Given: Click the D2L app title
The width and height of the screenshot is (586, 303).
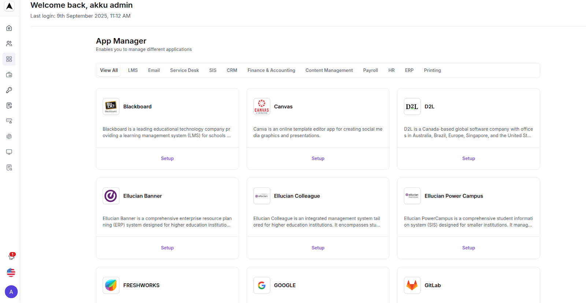Looking at the screenshot, I should point(429,106).
